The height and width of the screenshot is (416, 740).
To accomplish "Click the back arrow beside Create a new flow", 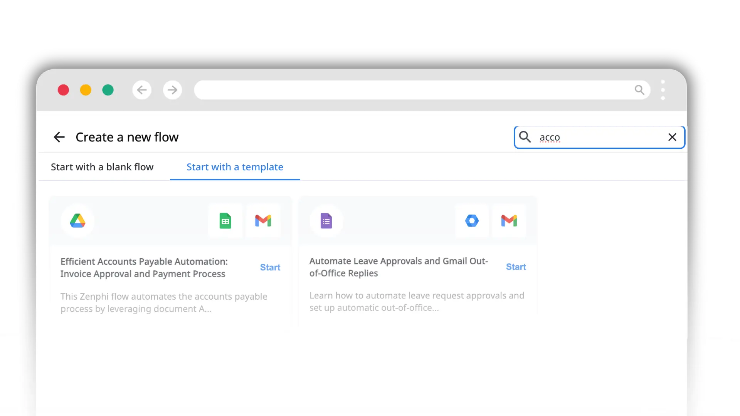I will (59, 137).
